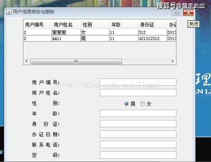Click the 性别 column header
Image resolution: width=211 pixels, height=162 pixels.
point(95,25)
